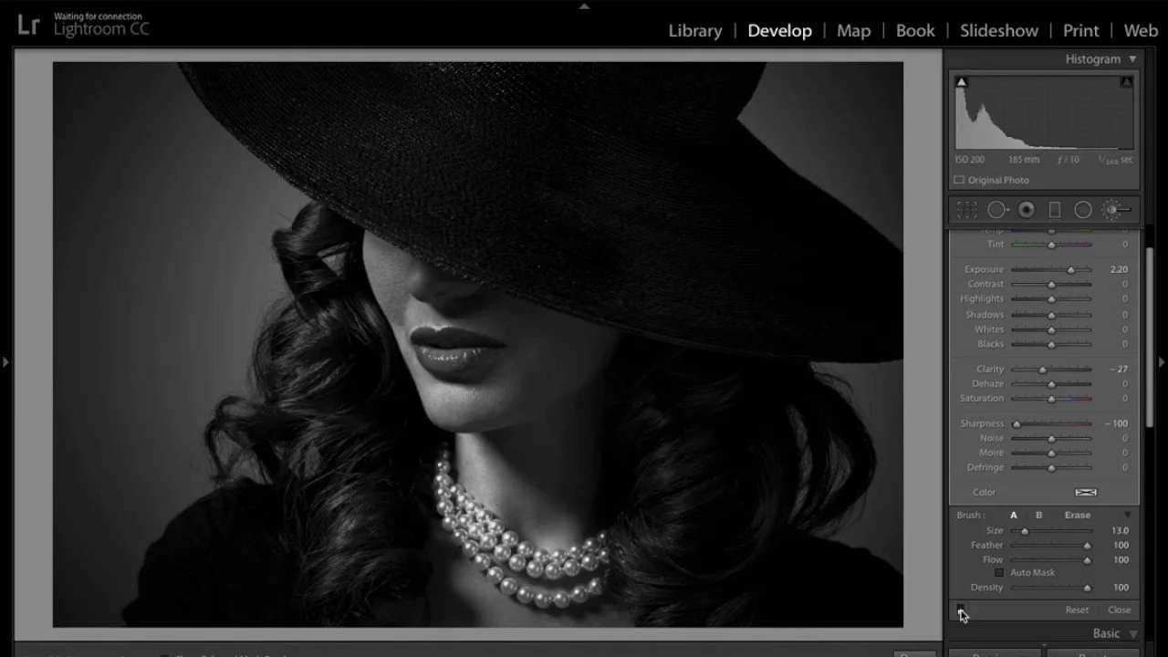The image size is (1168, 657).
Task: Collapse the right panel arrow
Action: 1162,362
